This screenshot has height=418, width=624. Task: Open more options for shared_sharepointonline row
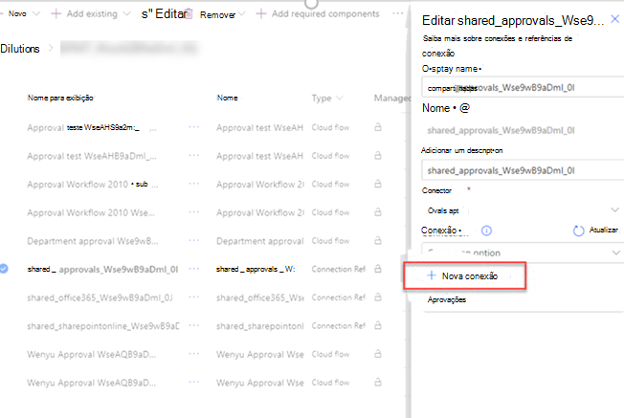pos(194,325)
